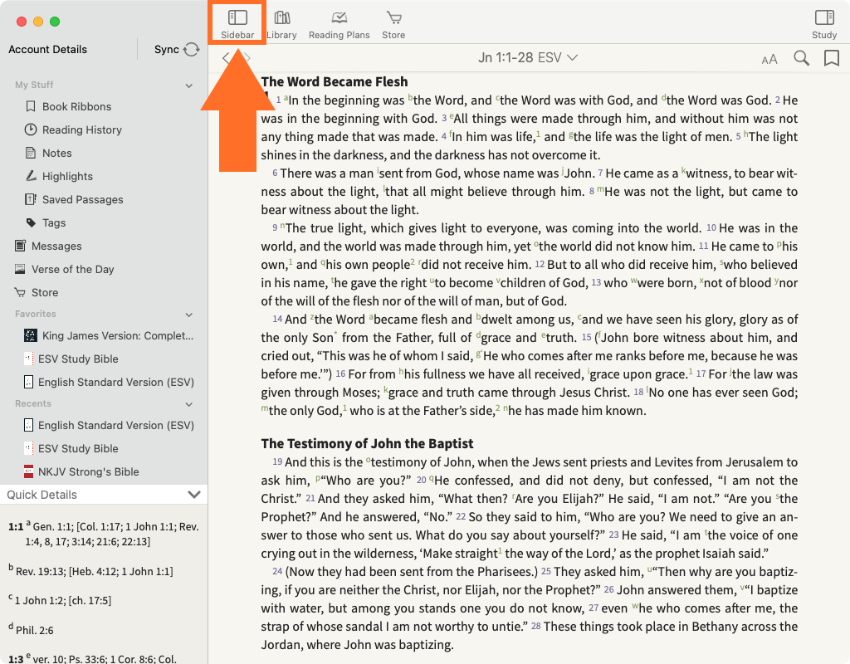Click the search magnifying glass icon

point(801,58)
